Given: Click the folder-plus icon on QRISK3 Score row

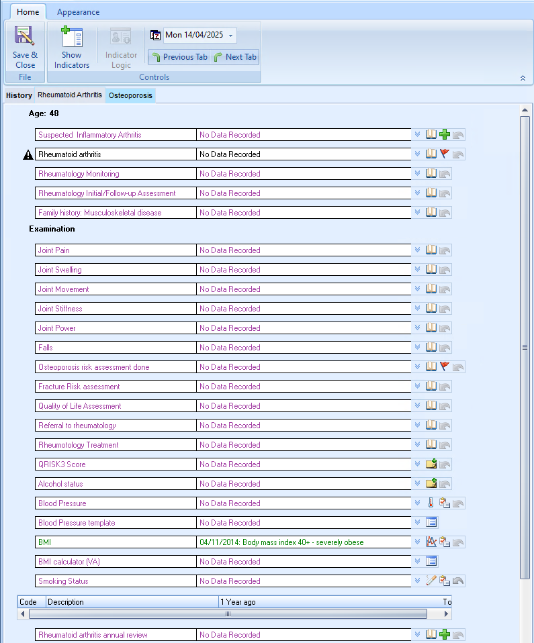Looking at the screenshot, I should (431, 464).
